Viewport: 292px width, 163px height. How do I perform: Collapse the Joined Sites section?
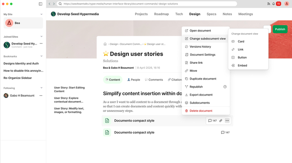41,36
